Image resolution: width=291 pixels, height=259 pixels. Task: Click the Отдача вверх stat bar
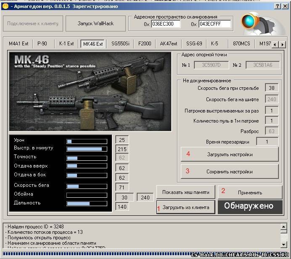pos(87,166)
